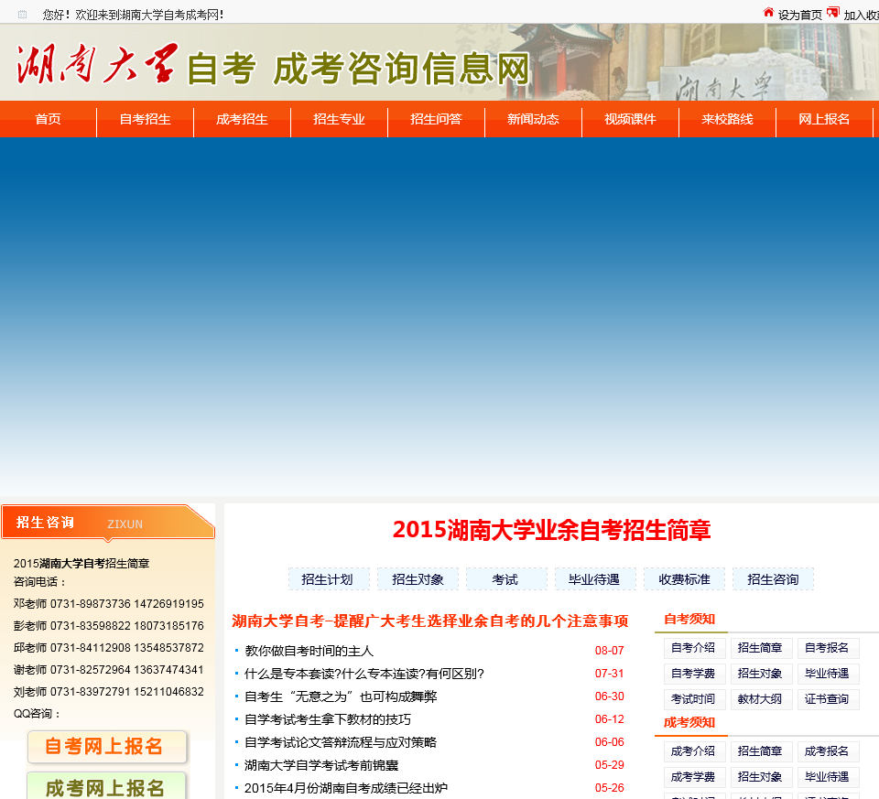Go to 招生专业 in the nav bar
This screenshot has height=799, width=879.
point(339,119)
